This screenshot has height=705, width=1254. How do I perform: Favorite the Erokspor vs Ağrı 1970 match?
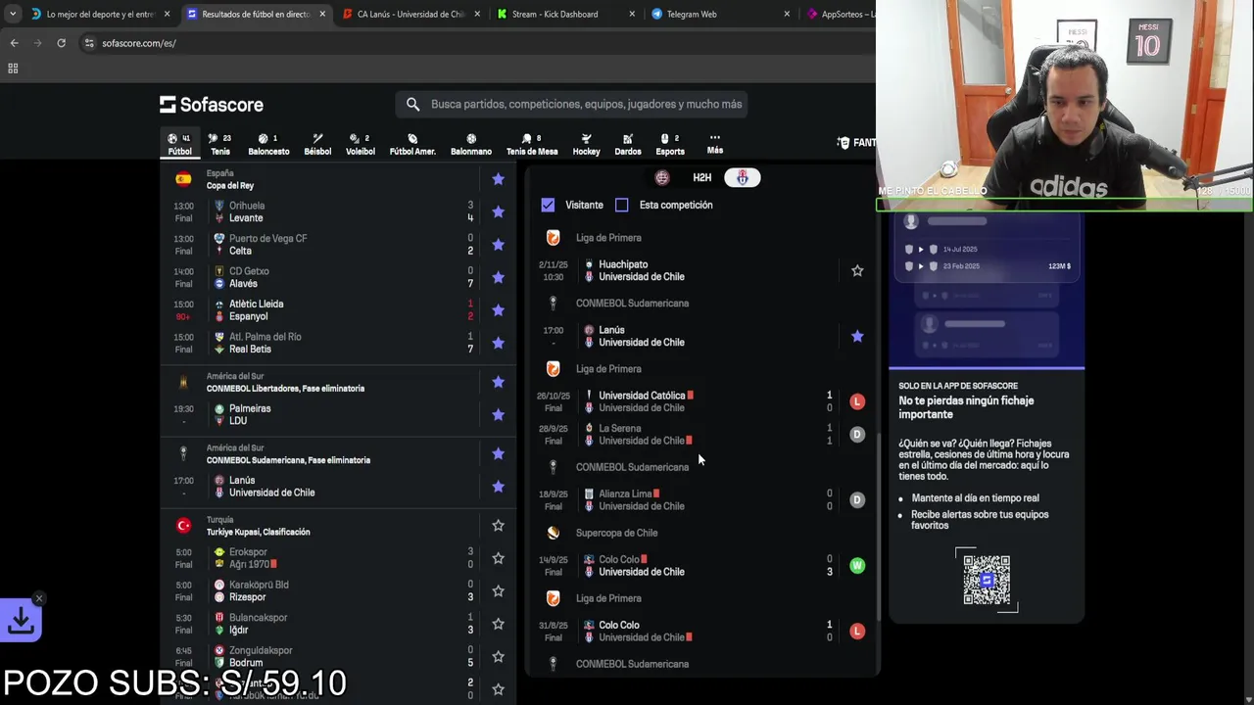coord(498,558)
